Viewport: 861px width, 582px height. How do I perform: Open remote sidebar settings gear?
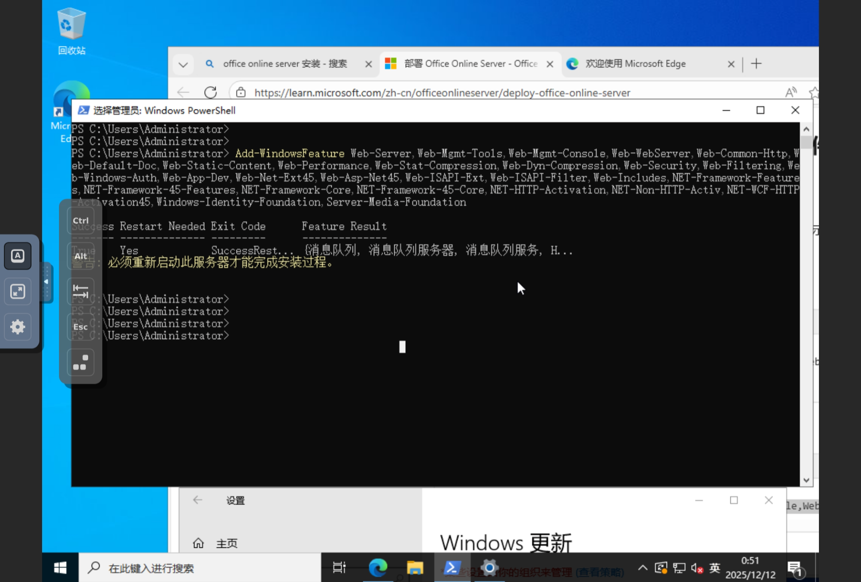(x=18, y=327)
